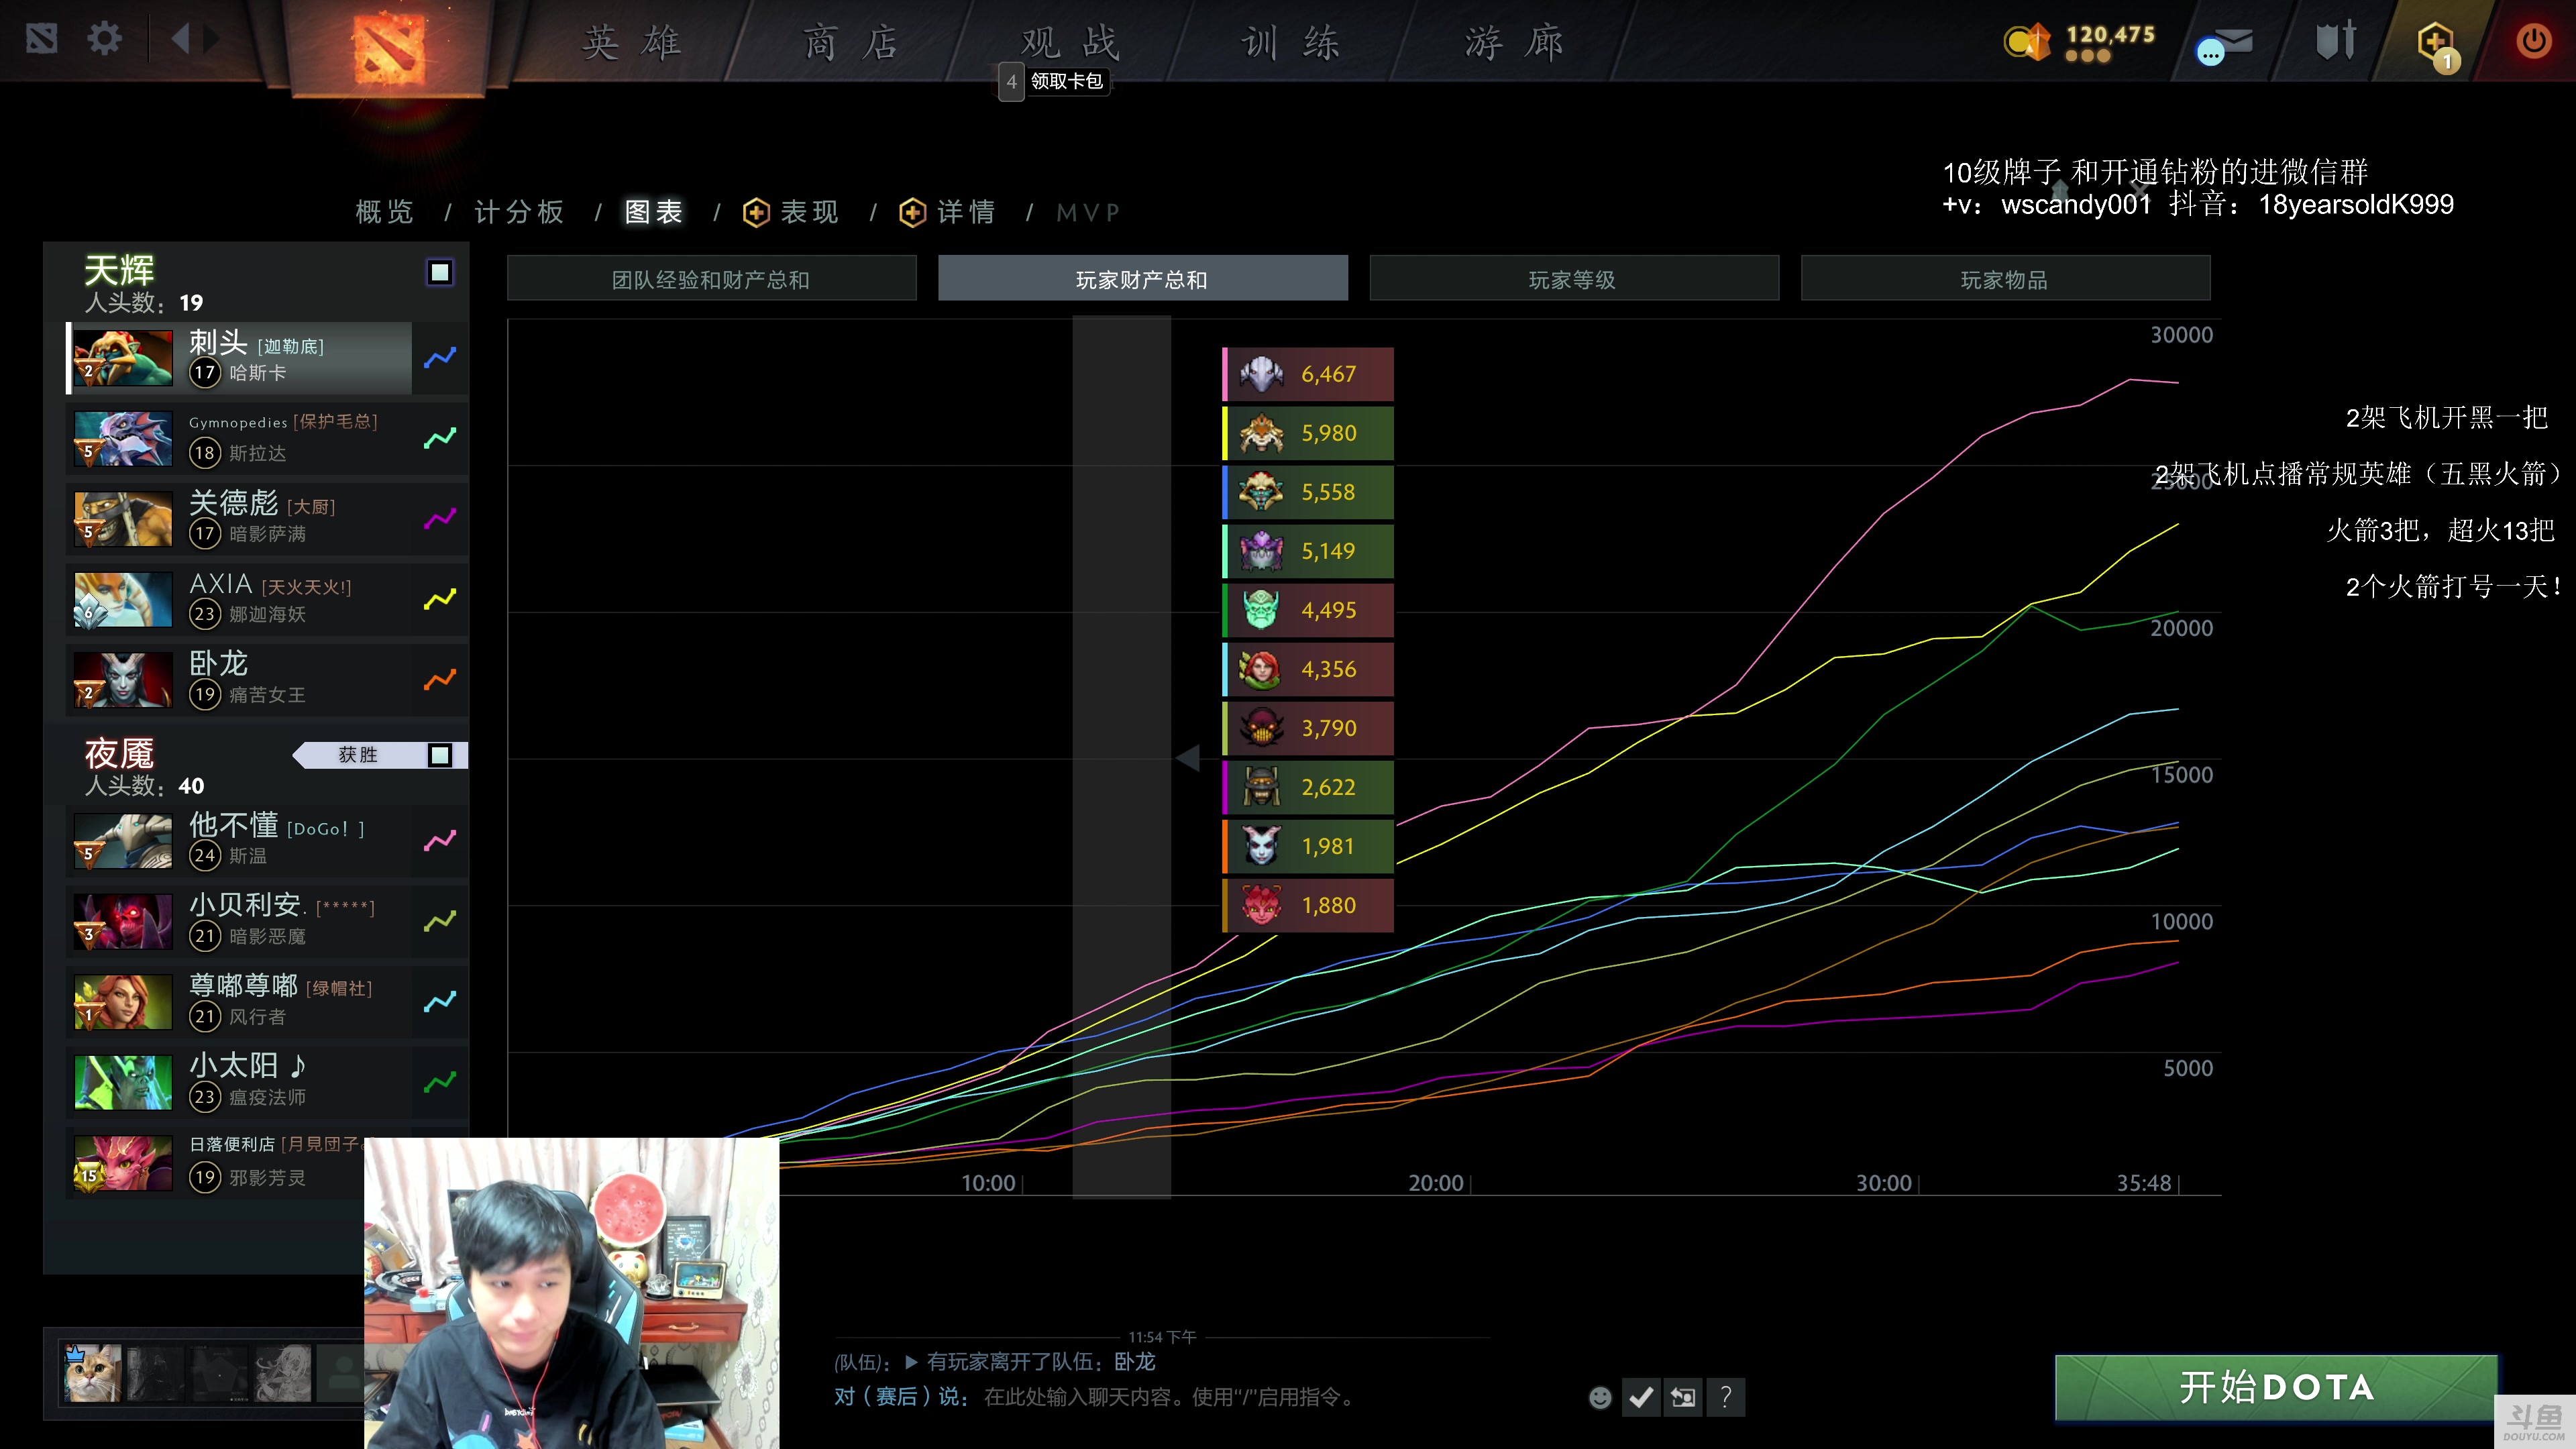Click the chat help question mark

(x=1726, y=1397)
